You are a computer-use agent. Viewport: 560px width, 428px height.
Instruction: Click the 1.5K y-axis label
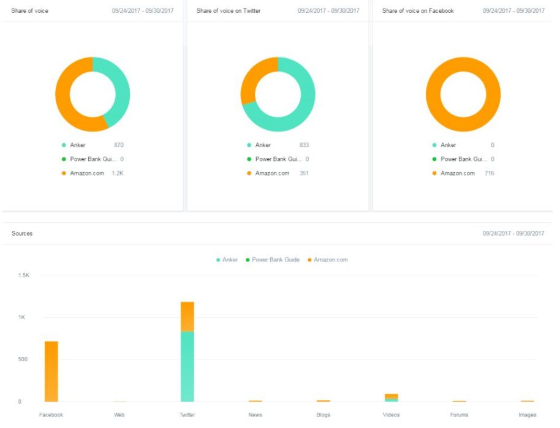24,275
